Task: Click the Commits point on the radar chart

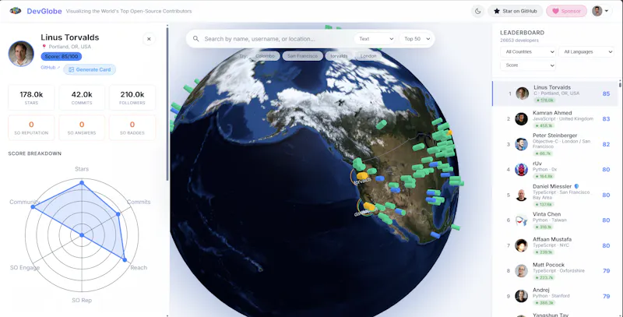Action: click(118, 214)
